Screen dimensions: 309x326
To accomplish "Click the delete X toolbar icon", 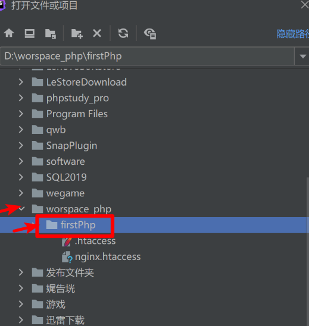I will [x=97, y=33].
